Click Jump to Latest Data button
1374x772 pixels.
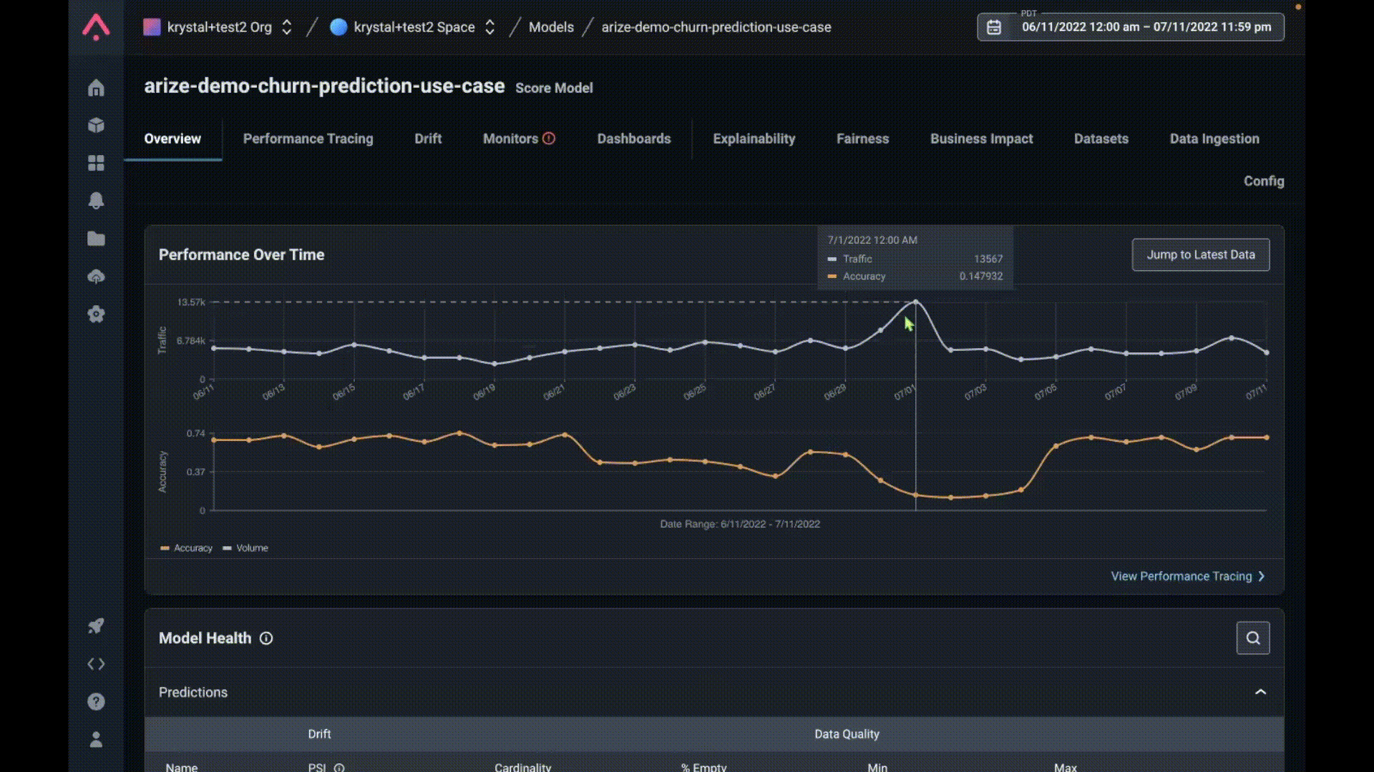click(1200, 254)
